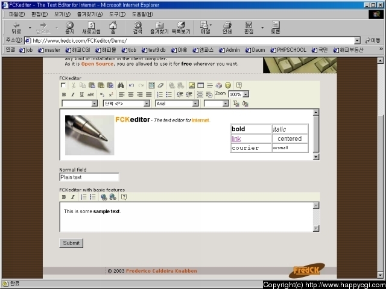Screen dimensions: 386x289
Task: Click the Insert Link globe icon in top editor
Action: pyautogui.click(x=172, y=85)
